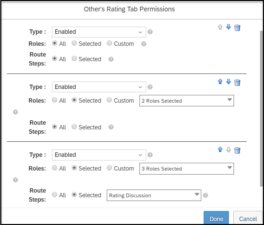Open the first Type Enabled dropdown
Viewport: 264px width, 225px height.
point(99,32)
